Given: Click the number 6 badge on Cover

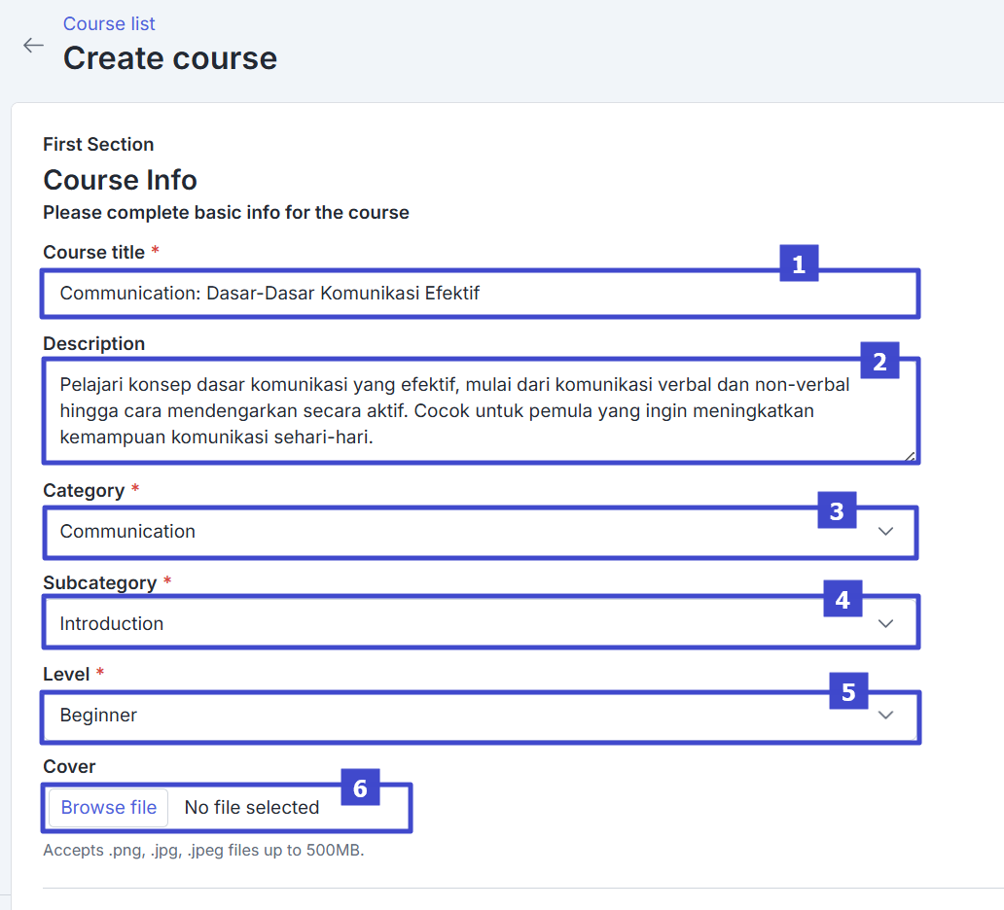Looking at the screenshot, I should [360, 788].
